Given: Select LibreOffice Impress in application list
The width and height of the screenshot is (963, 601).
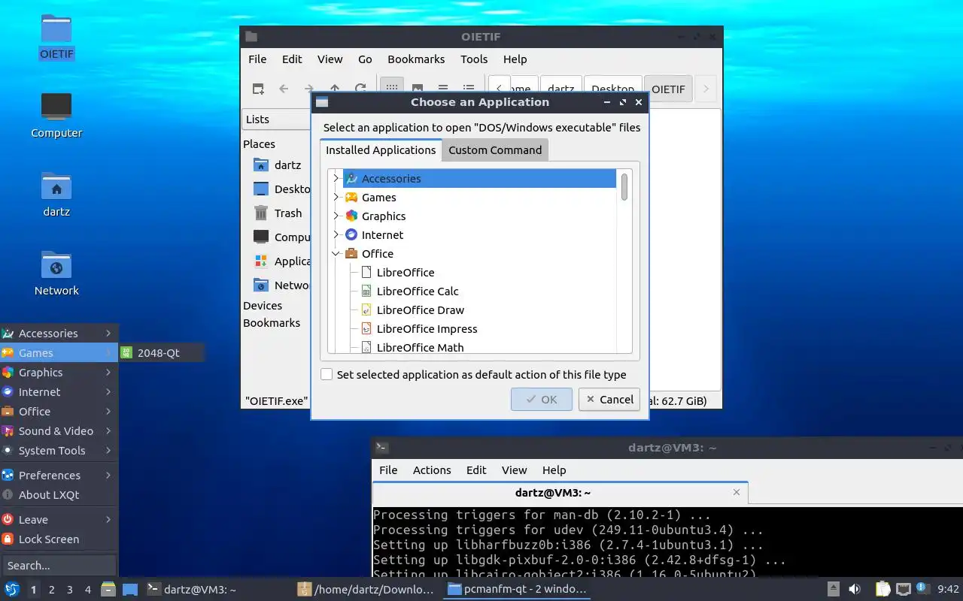Looking at the screenshot, I should coord(427,328).
